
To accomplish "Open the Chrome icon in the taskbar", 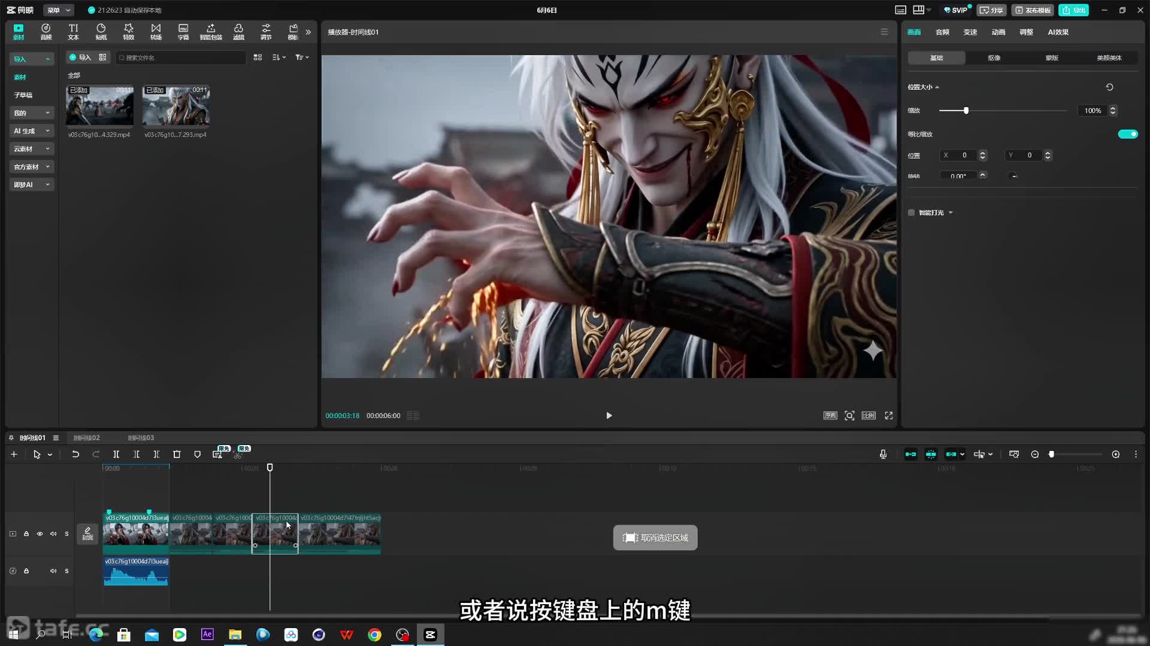I will tap(374, 635).
